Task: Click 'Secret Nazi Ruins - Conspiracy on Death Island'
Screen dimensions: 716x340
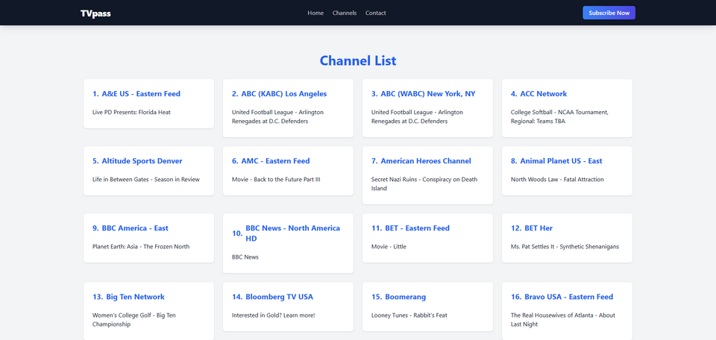Action: point(424,184)
